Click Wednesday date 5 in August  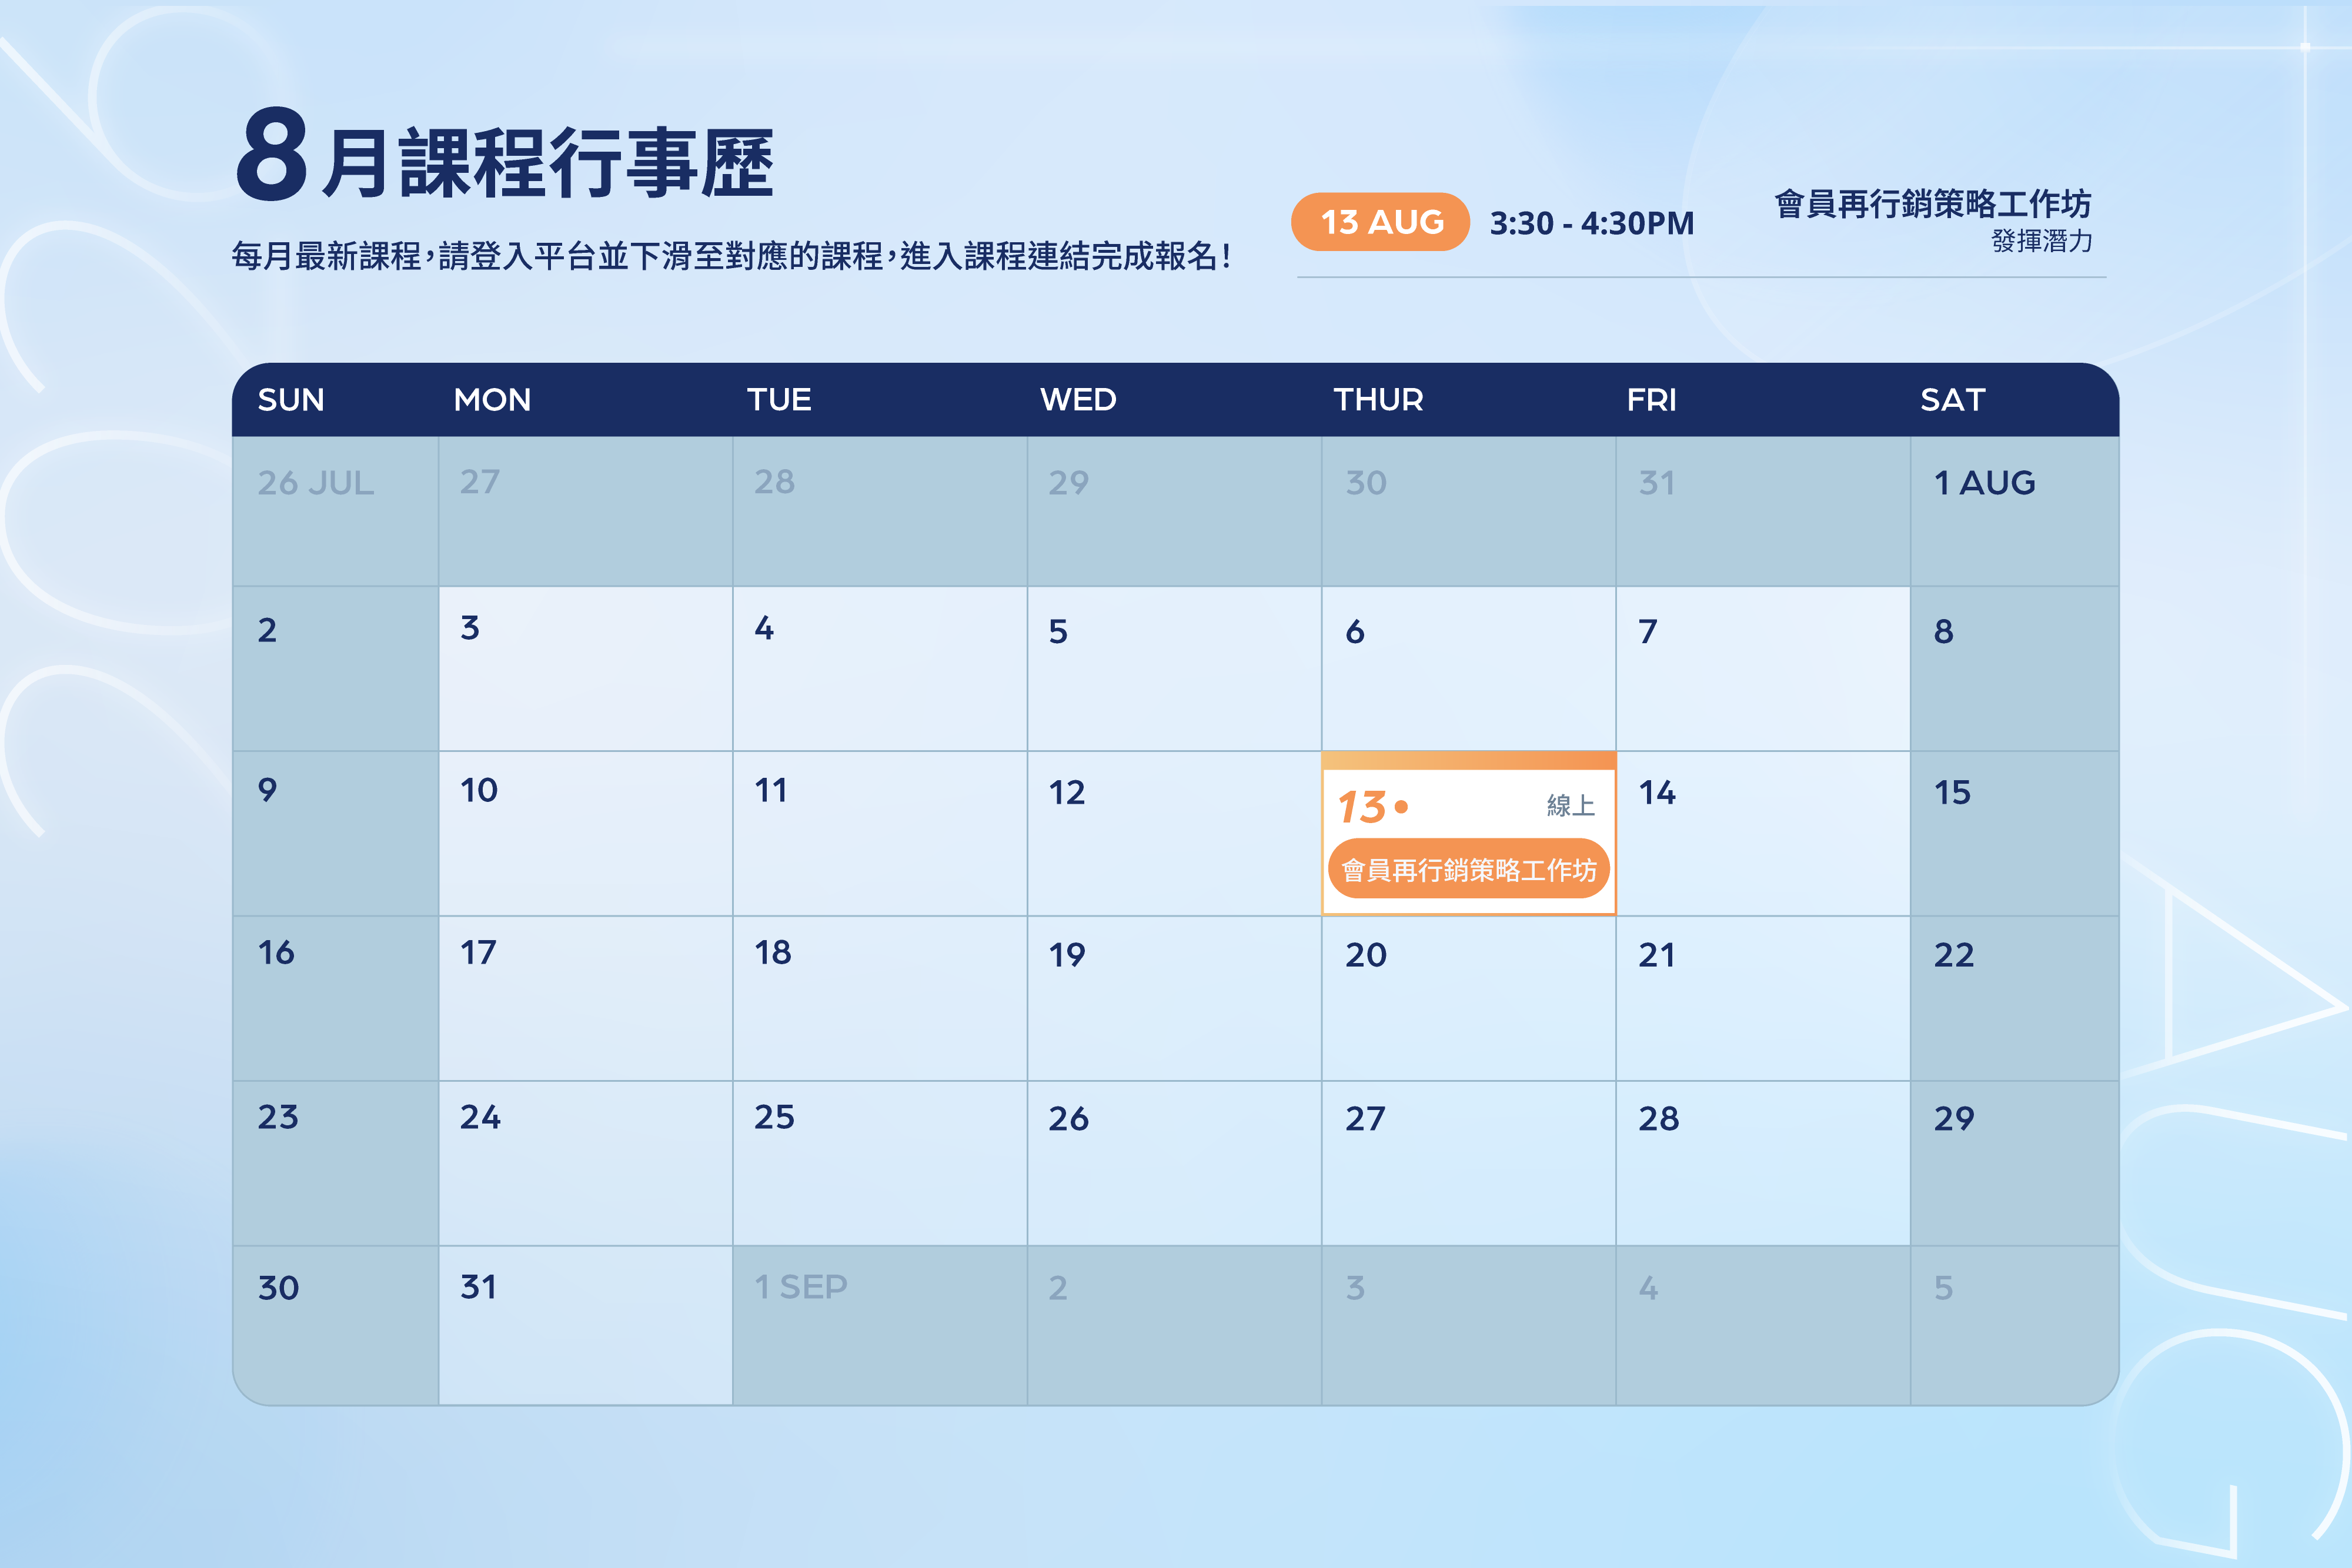[x=1058, y=631]
